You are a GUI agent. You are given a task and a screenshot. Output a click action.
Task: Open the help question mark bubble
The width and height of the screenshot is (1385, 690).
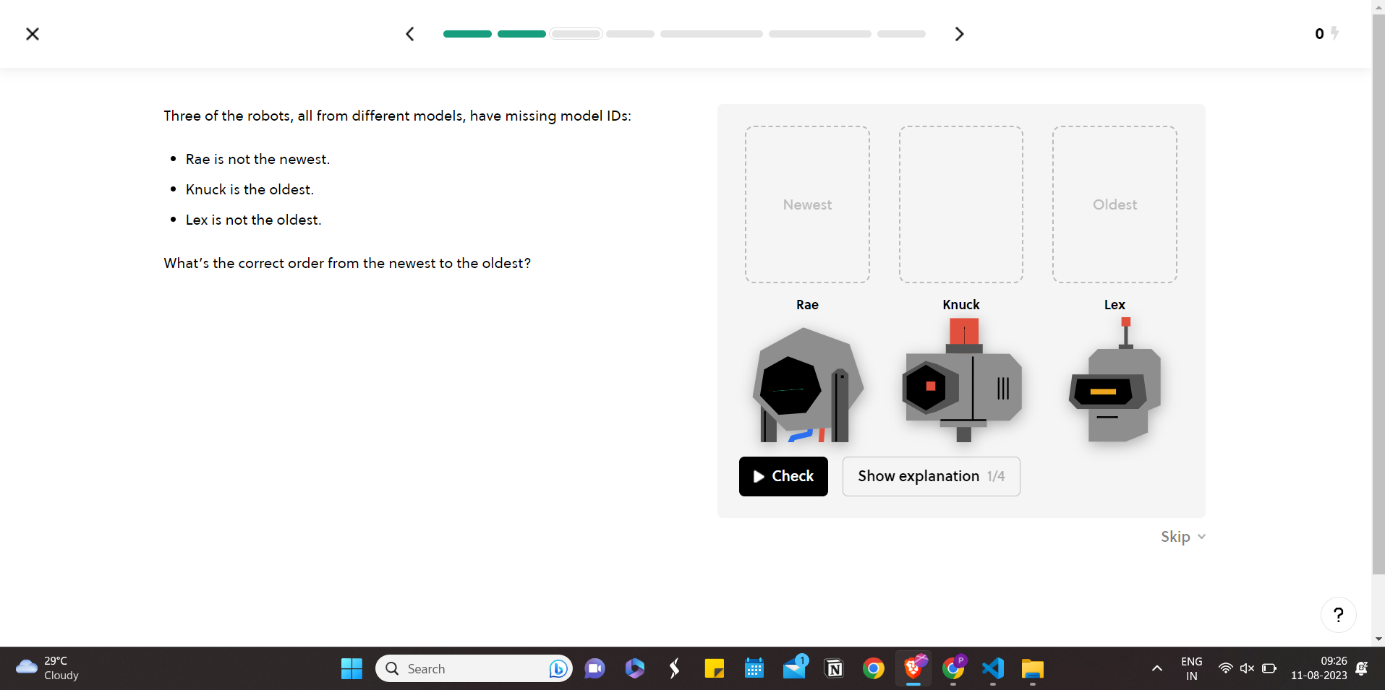tap(1338, 615)
